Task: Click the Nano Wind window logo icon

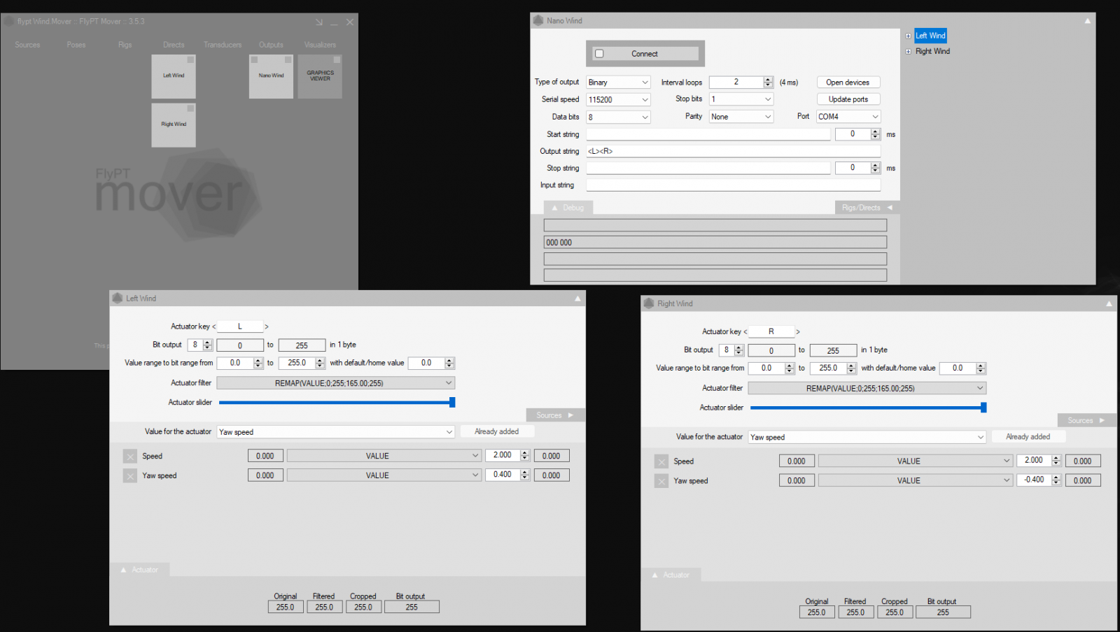Action: (538, 21)
